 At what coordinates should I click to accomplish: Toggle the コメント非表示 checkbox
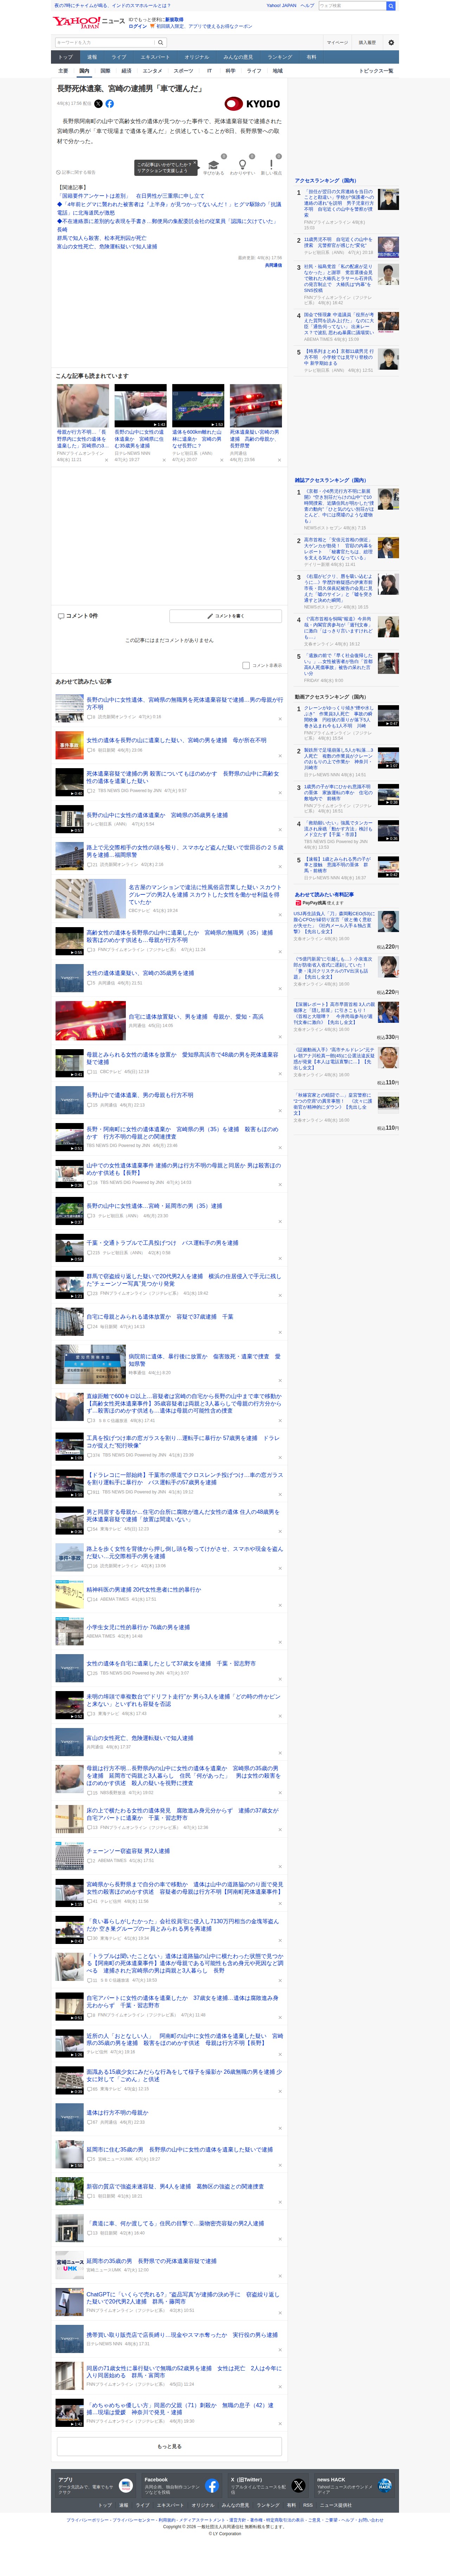click(x=246, y=665)
